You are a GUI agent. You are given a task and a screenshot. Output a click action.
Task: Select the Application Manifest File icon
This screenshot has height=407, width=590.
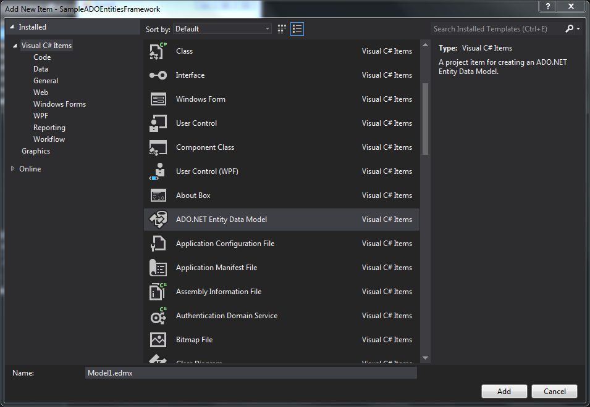[x=158, y=268]
